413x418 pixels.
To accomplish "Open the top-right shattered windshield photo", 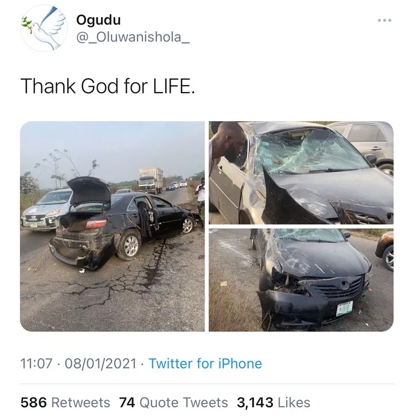I will coord(301,173).
